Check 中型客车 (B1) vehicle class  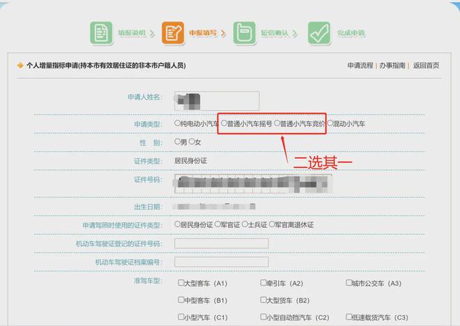(x=181, y=300)
